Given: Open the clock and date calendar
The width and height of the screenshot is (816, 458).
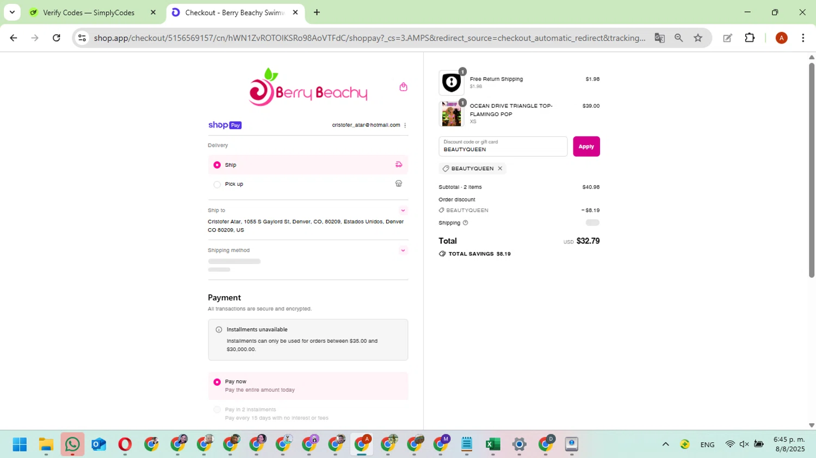Looking at the screenshot, I should click(x=789, y=444).
